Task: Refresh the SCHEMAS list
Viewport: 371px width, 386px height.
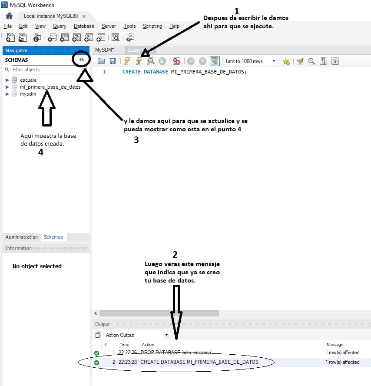Action: click(x=81, y=60)
